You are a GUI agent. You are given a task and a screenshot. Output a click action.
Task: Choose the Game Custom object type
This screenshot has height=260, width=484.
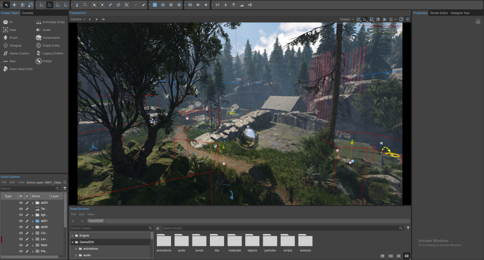(x=16, y=53)
